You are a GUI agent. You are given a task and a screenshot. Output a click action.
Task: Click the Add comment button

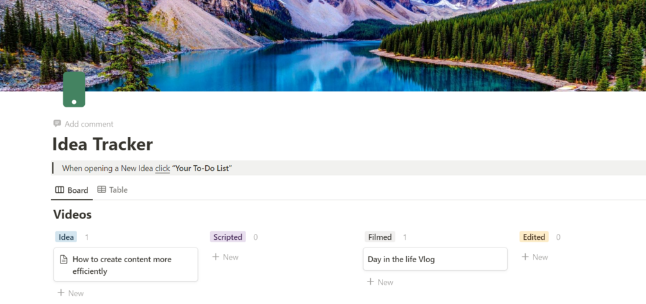(x=83, y=124)
